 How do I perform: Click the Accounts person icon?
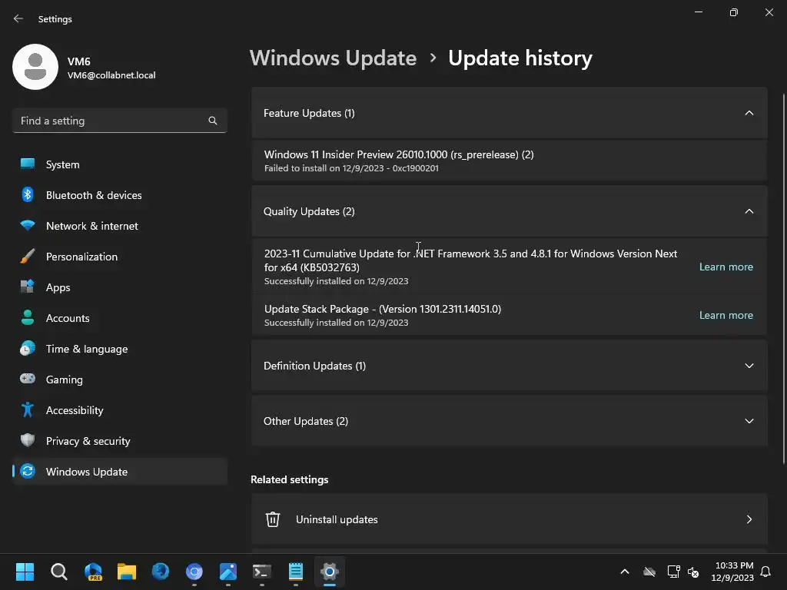point(28,317)
